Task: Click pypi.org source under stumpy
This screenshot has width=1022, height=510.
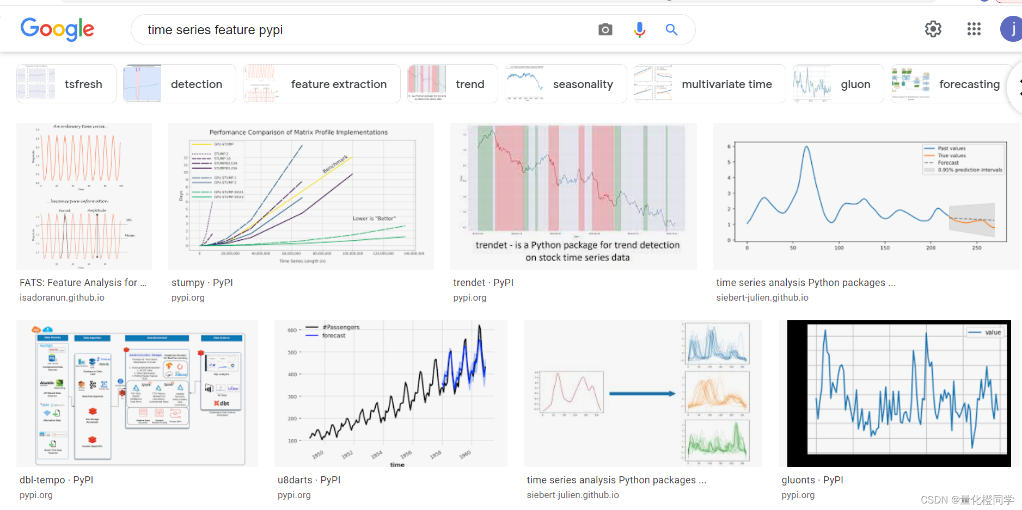Action: click(x=188, y=297)
